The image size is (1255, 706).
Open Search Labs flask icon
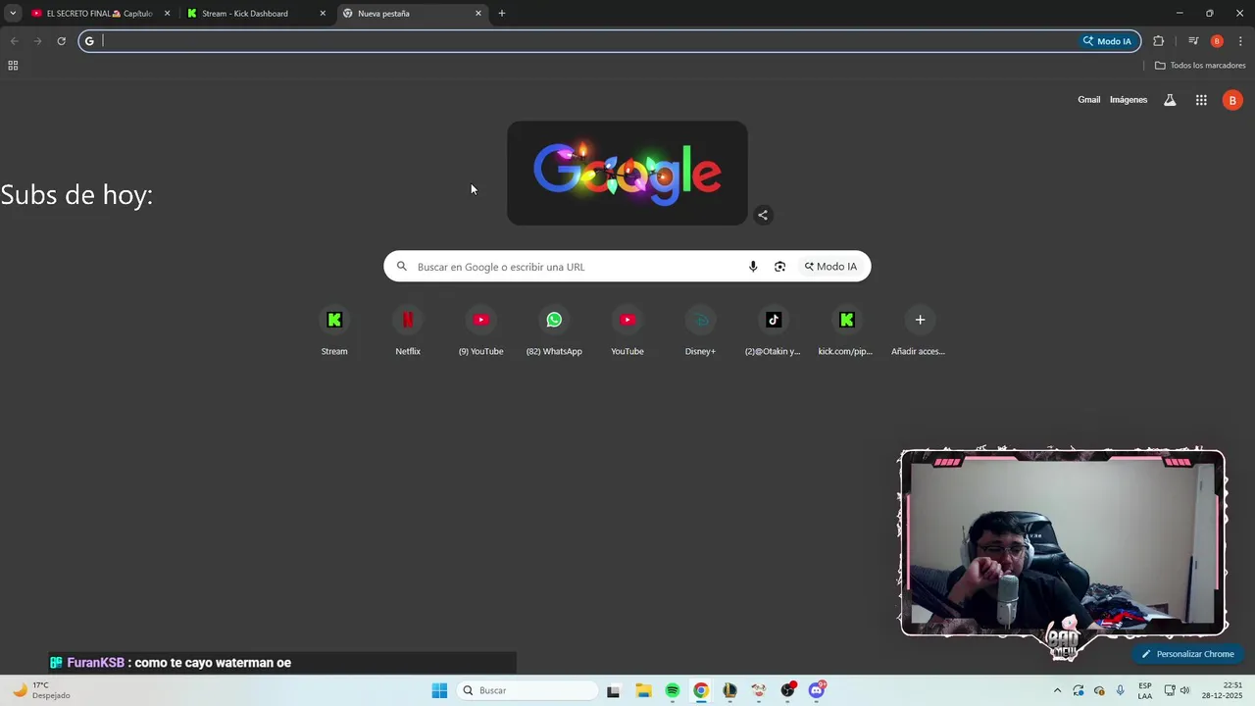tap(1170, 100)
